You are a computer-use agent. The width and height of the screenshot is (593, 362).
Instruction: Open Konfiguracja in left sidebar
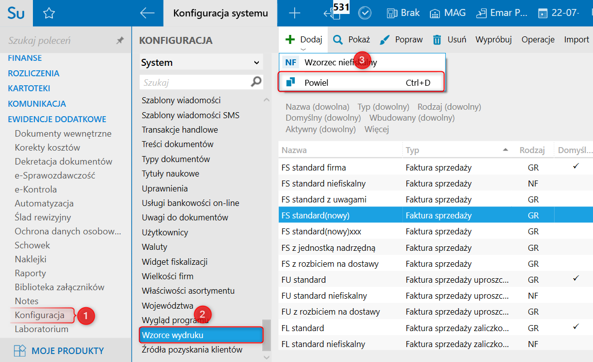click(x=40, y=315)
